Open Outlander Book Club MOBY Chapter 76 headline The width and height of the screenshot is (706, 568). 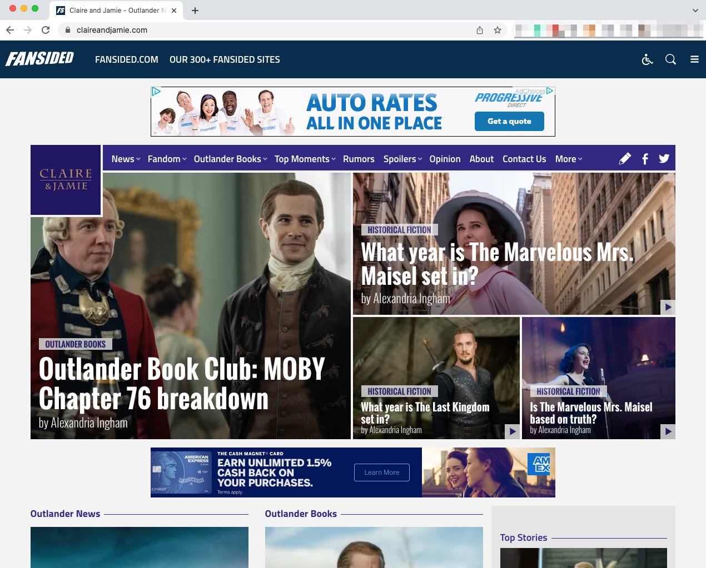182,384
